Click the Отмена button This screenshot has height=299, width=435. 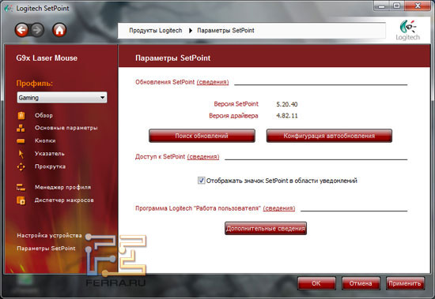361,283
